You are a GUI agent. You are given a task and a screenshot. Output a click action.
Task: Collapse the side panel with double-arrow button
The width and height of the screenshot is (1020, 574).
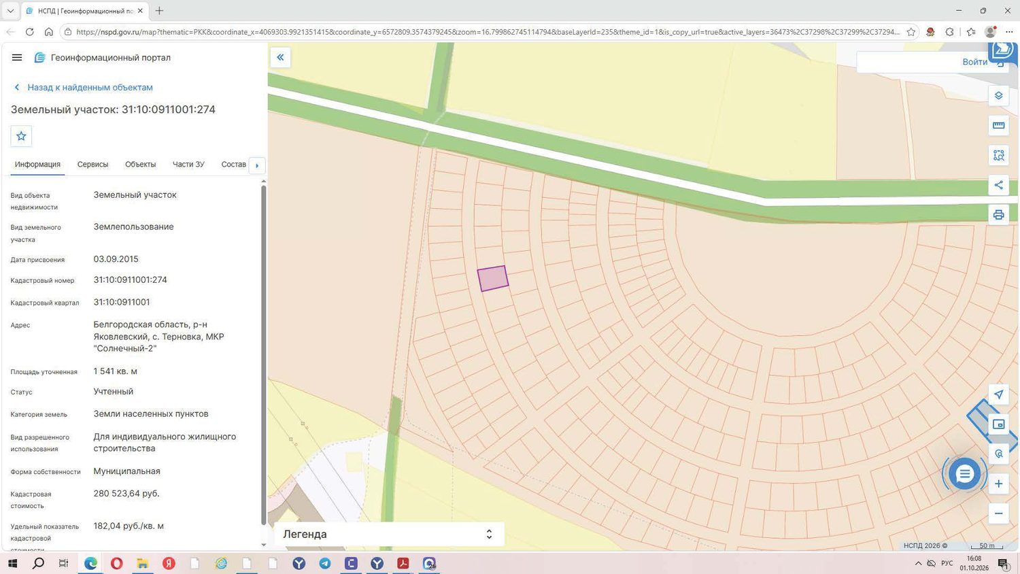point(280,57)
